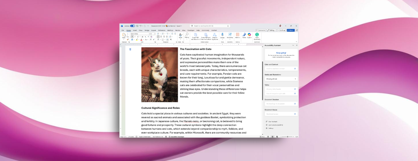Viewport: 418px width, 161px height.
Task: Launch the Editor pane
Action: [x=244, y=35]
